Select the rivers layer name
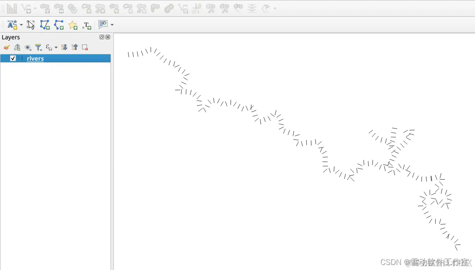The height and width of the screenshot is (270, 475). 35,59
